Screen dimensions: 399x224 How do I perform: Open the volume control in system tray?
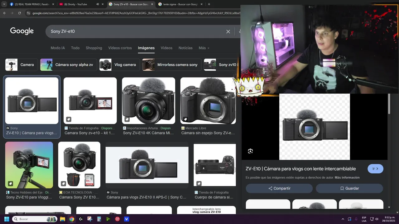[x=377, y=219]
